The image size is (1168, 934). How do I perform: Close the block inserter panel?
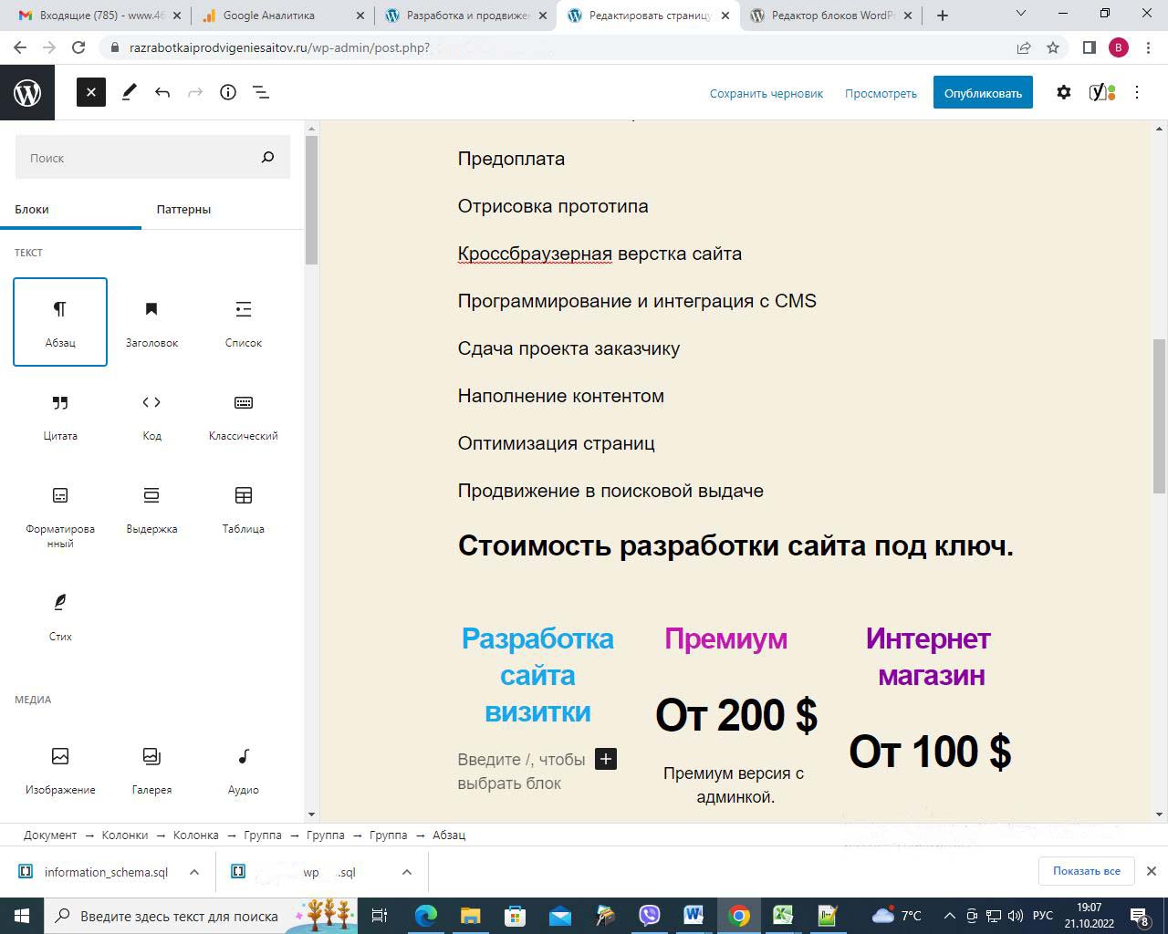click(x=91, y=92)
